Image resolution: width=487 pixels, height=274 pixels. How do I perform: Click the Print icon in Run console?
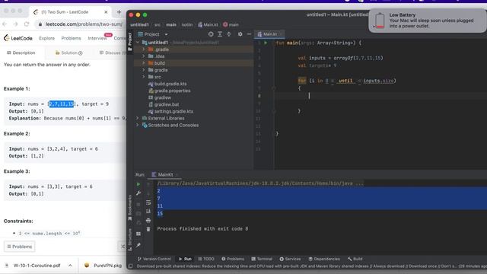point(148,221)
